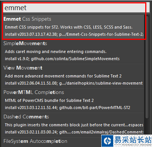Viewport: 152px width, 147px height.
Task: Pick the PowerMTML Completions package entry
Action: (x=73, y=100)
